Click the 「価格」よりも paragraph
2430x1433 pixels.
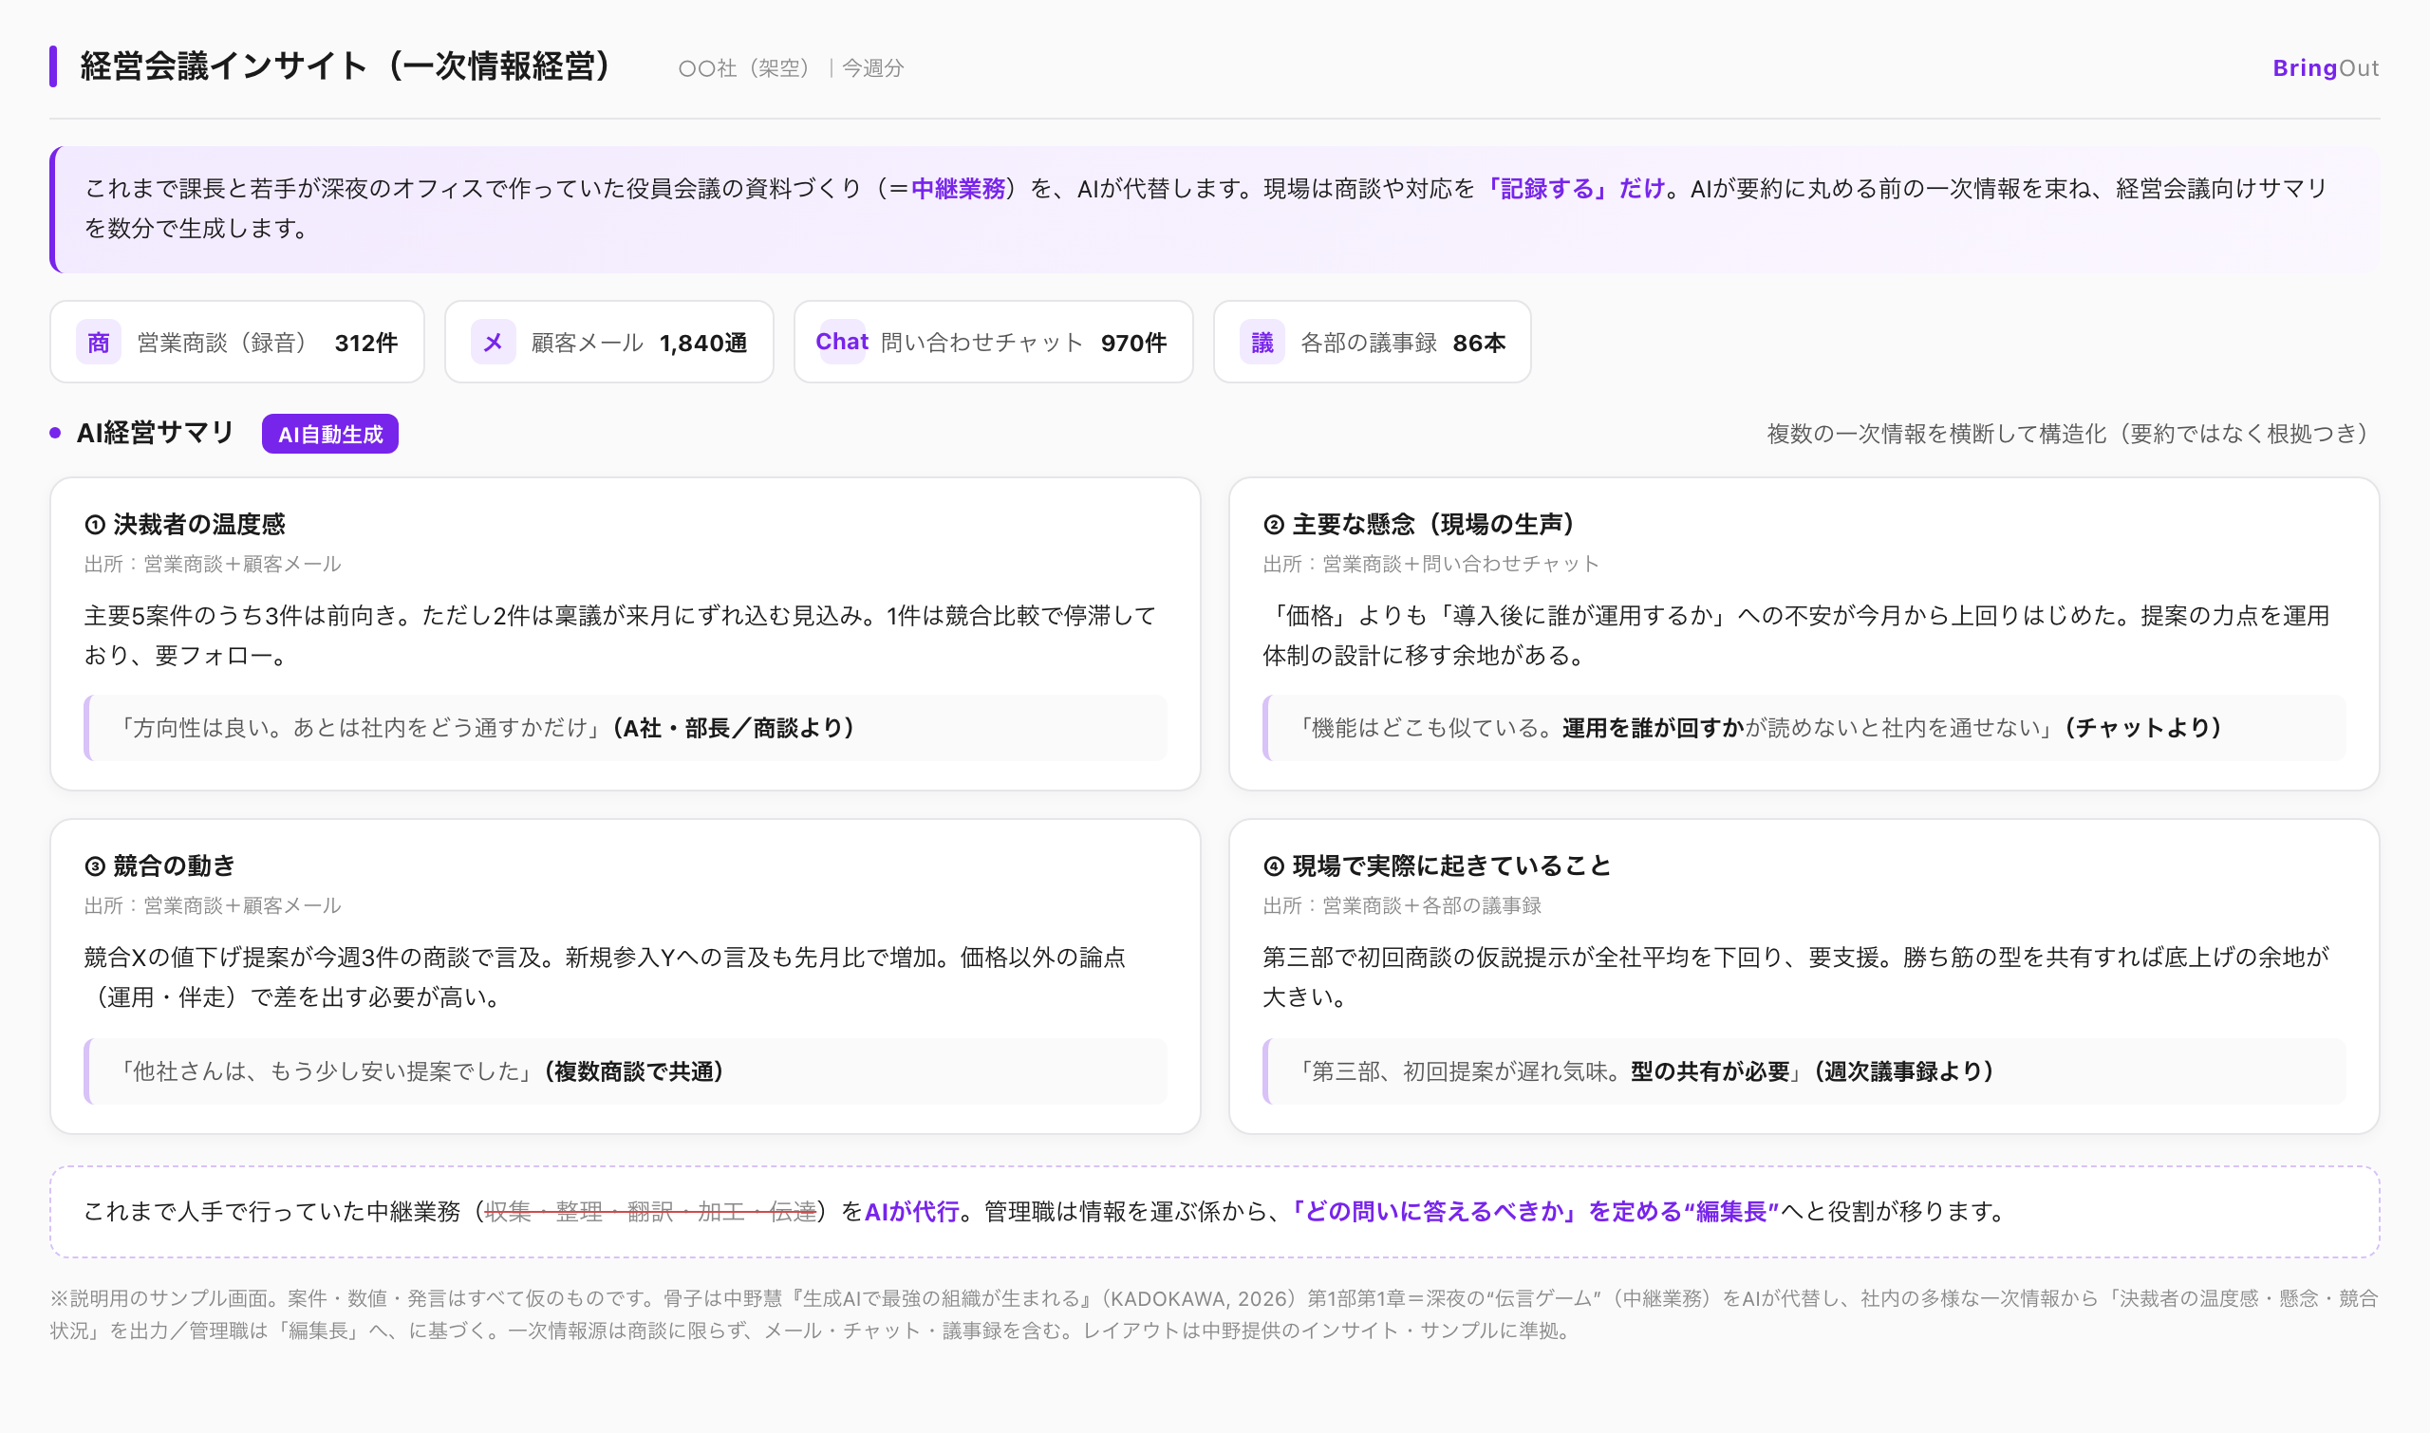[x=1797, y=636]
